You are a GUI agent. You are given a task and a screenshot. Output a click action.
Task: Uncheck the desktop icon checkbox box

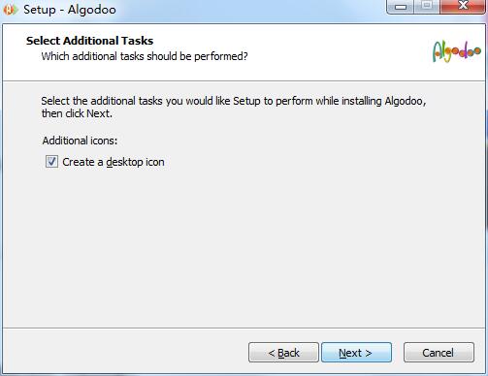pyautogui.click(x=51, y=162)
